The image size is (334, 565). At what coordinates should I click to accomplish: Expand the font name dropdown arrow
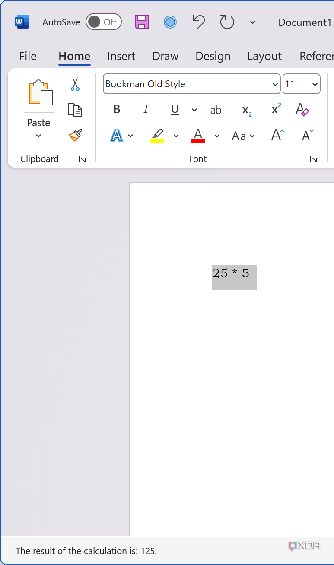(x=275, y=84)
